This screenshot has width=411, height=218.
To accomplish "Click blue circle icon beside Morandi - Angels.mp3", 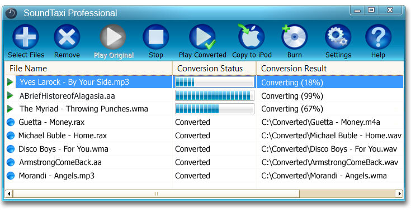I will pos(11,176).
